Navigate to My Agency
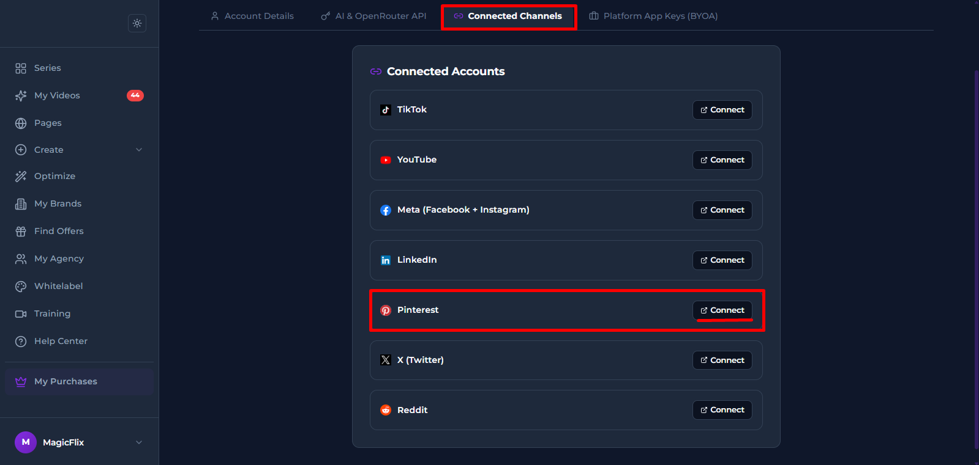979x465 pixels. [x=79, y=258]
